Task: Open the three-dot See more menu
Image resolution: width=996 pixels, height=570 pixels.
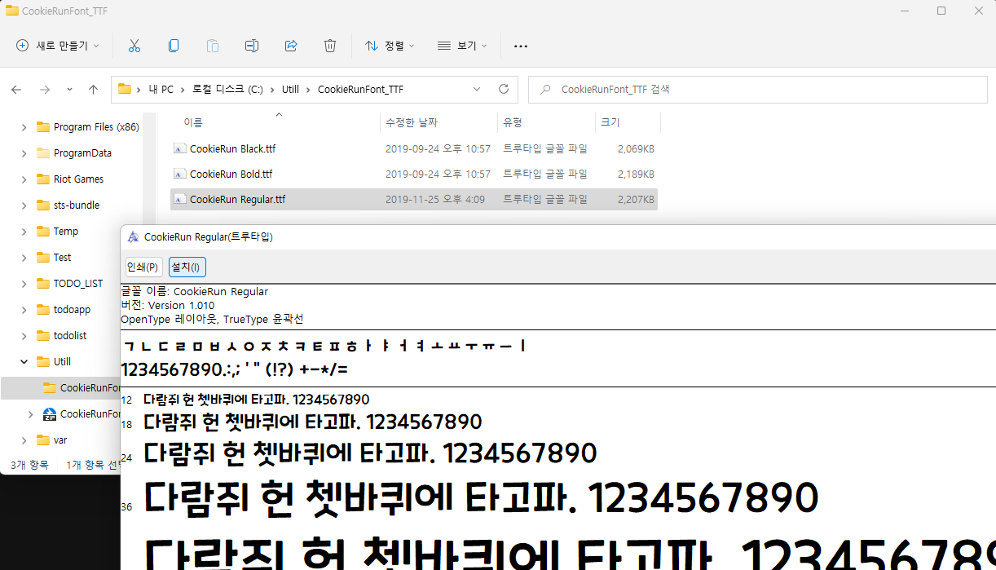Action: tap(521, 46)
